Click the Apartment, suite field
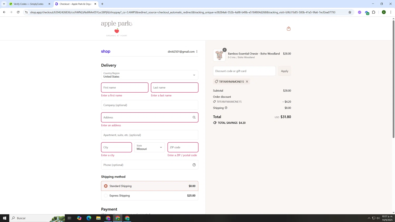 point(150,135)
